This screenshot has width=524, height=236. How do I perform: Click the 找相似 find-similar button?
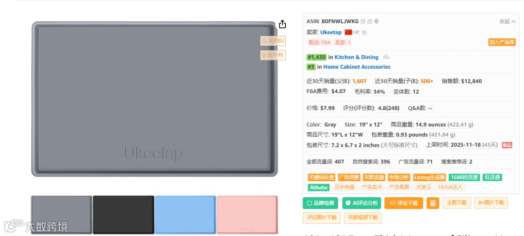pos(273,41)
